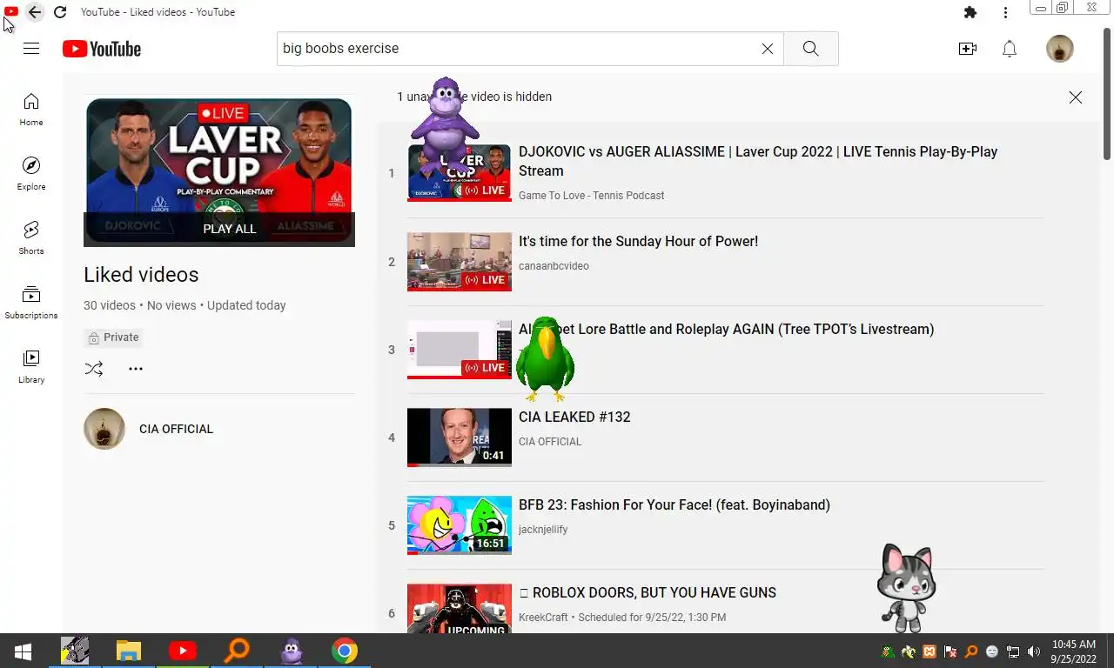1114x668 pixels.
Task: Open Game To Love - Tennis Podcast channel
Action: tap(591, 196)
